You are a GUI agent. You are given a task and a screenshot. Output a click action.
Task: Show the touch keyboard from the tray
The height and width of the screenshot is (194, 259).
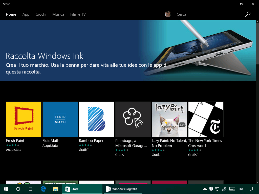click(233, 189)
